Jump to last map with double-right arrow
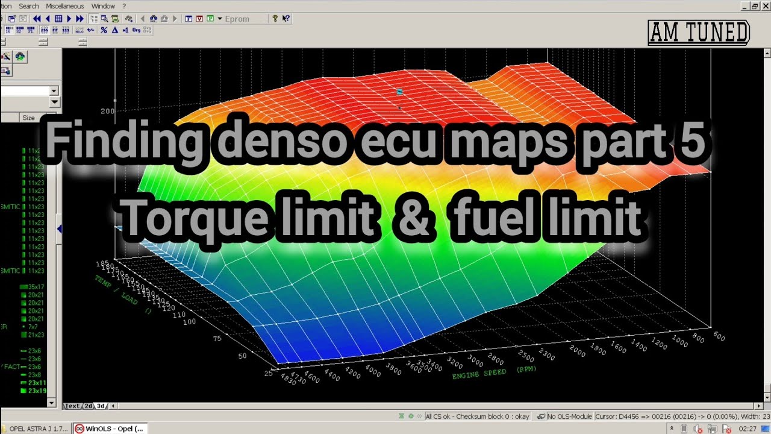The height and width of the screenshot is (434, 771). (80, 19)
